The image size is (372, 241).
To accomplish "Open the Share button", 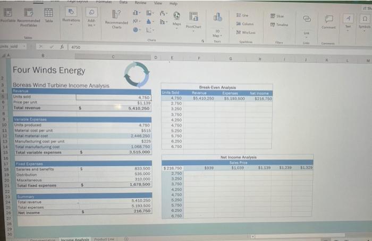I will (x=367, y=8).
